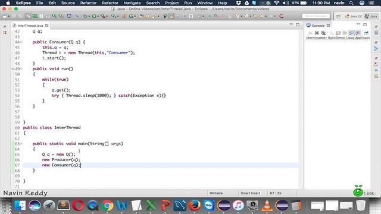The image size is (381, 214).
Task: Click the green Run toolbar button
Action: 94,16
